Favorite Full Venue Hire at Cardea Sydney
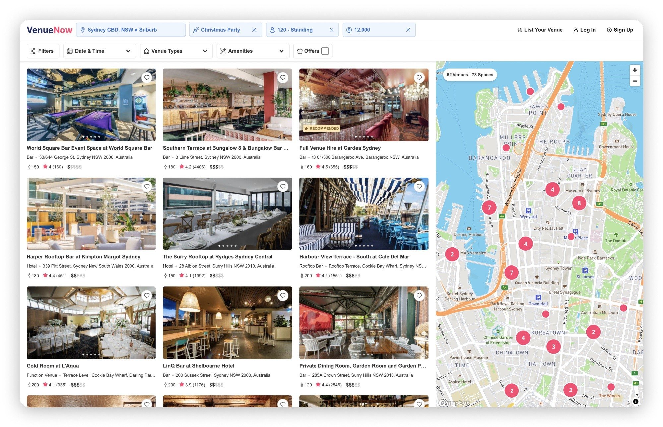This screenshot has width=663, height=427. click(x=419, y=78)
